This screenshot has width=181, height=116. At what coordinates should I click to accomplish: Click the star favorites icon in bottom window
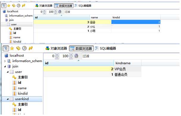click(x=12, y=48)
